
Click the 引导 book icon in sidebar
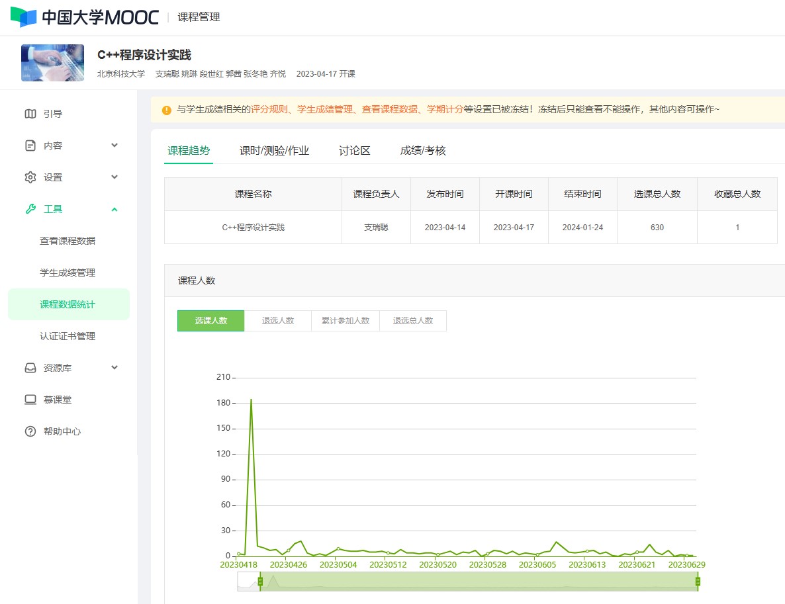[30, 114]
